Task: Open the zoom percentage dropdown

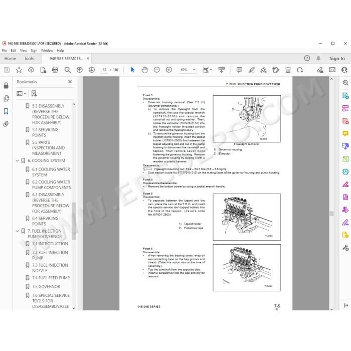Action: 194,70
